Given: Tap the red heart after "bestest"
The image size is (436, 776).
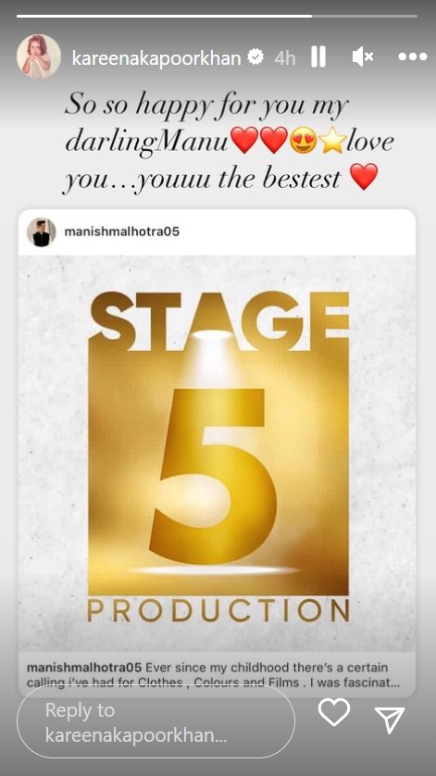Looking at the screenshot, I should click(x=364, y=177).
